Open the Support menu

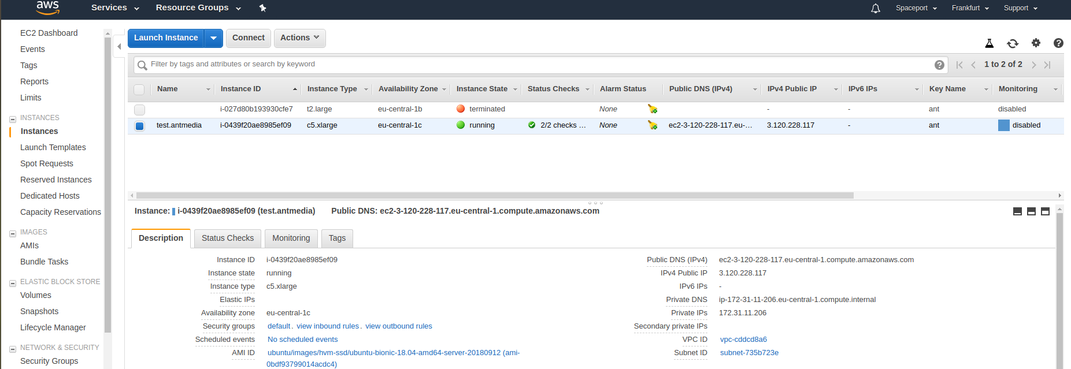(x=1021, y=8)
